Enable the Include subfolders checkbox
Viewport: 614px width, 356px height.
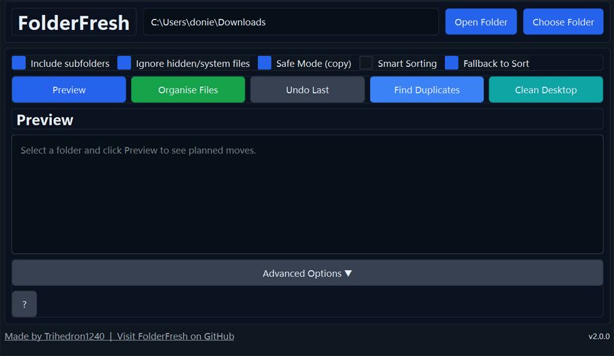19,63
